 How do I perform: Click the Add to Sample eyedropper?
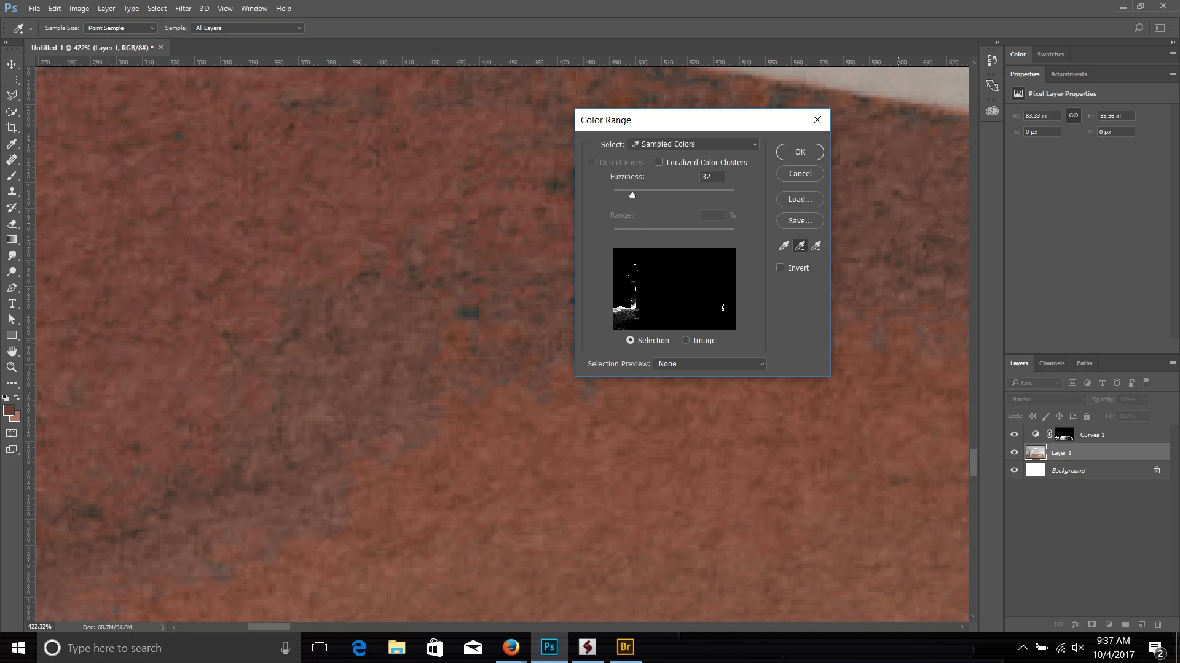800,246
